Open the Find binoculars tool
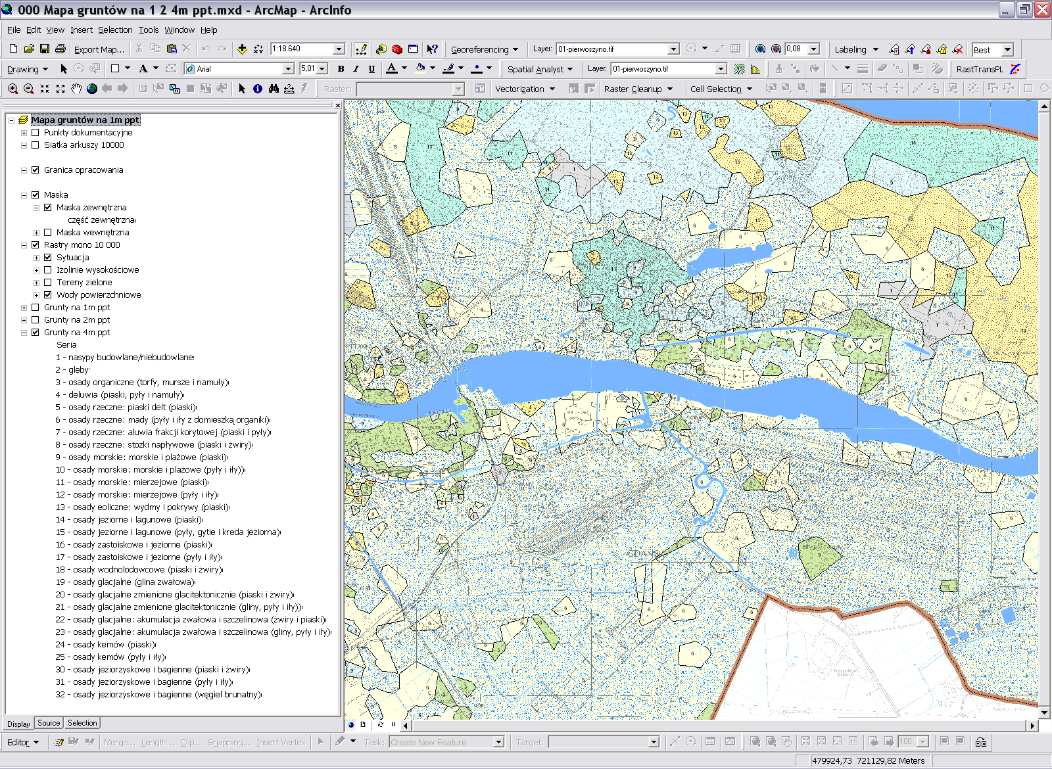The height and width of the screenshot is (769, 1052). pos(274,89)
